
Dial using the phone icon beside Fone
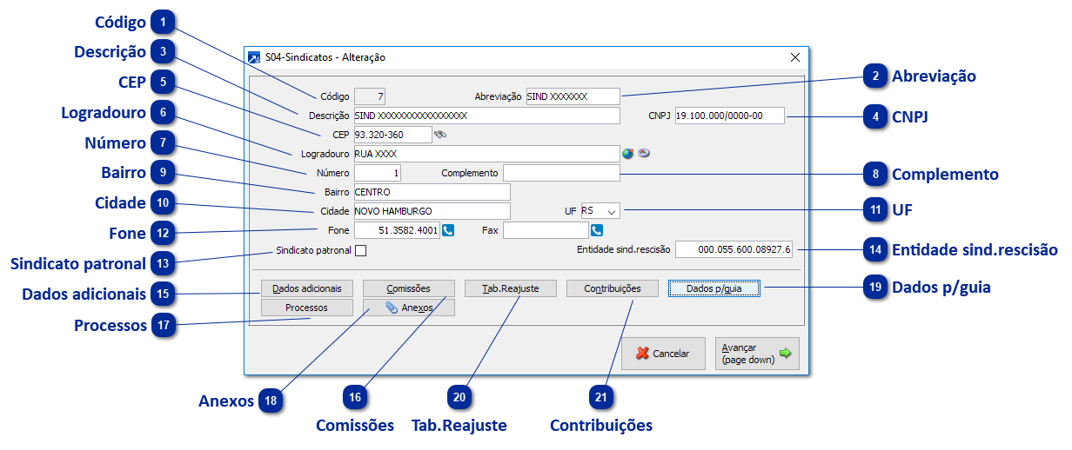tap(448, 230)
